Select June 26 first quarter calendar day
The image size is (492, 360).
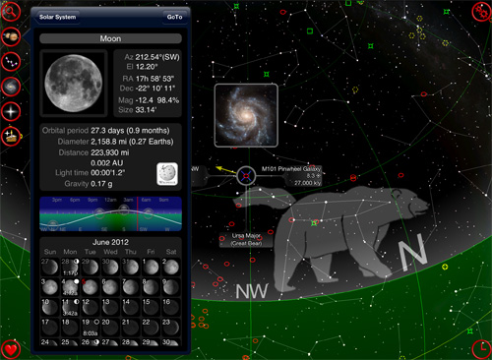(x=90, y=342)
